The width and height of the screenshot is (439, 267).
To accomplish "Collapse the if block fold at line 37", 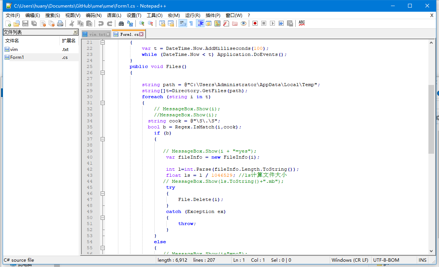I will click(x=103, y=139).
